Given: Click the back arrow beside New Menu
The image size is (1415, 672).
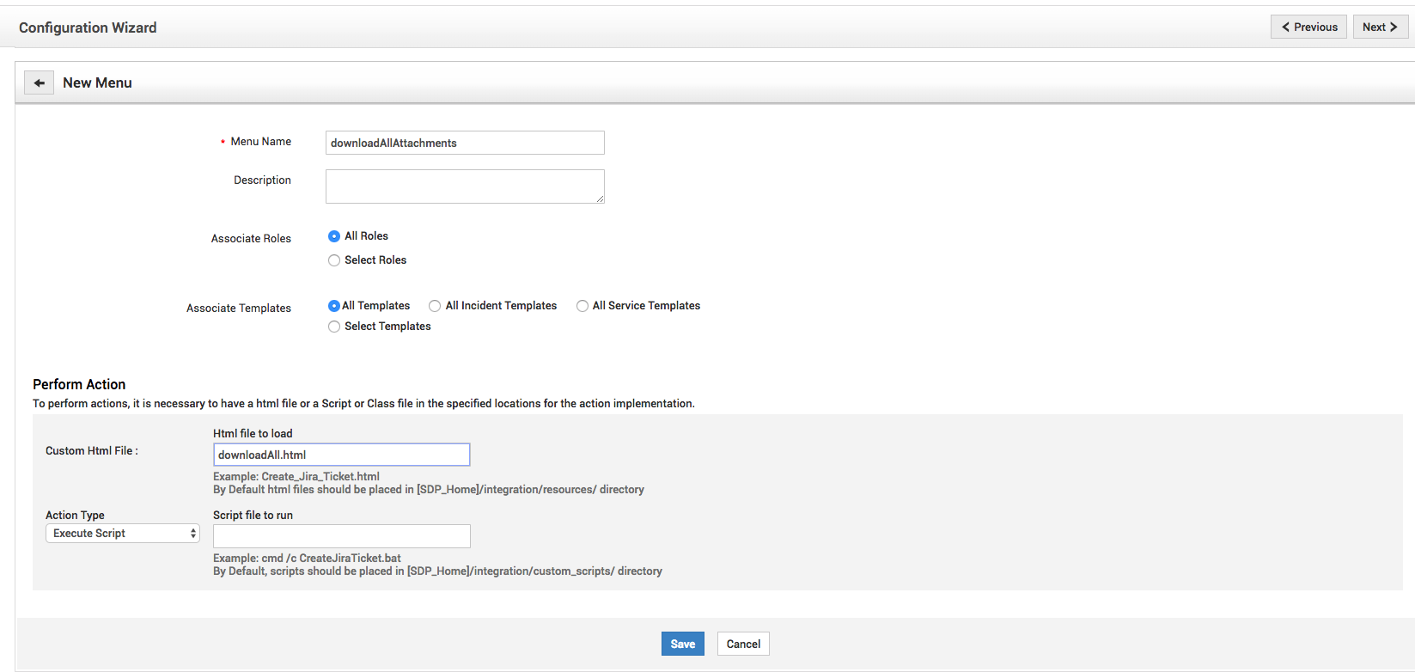Looking at the screenshot, I should click(x=39, y=82).
